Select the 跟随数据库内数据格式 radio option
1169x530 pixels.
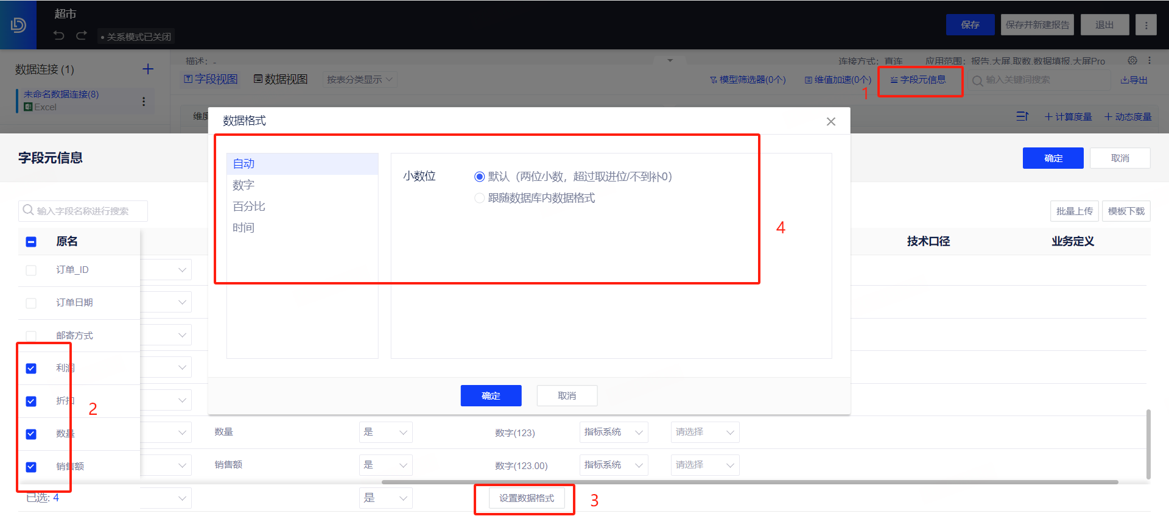pos(480,198)
